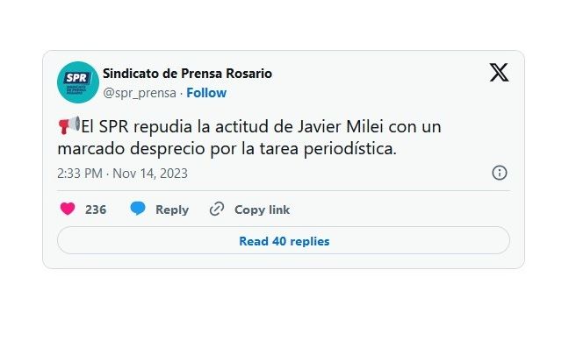Image resolution: width=569 pixels, height=341 pixels.
Task: Click the chain copy-link icon
Action: coord(217,210)
